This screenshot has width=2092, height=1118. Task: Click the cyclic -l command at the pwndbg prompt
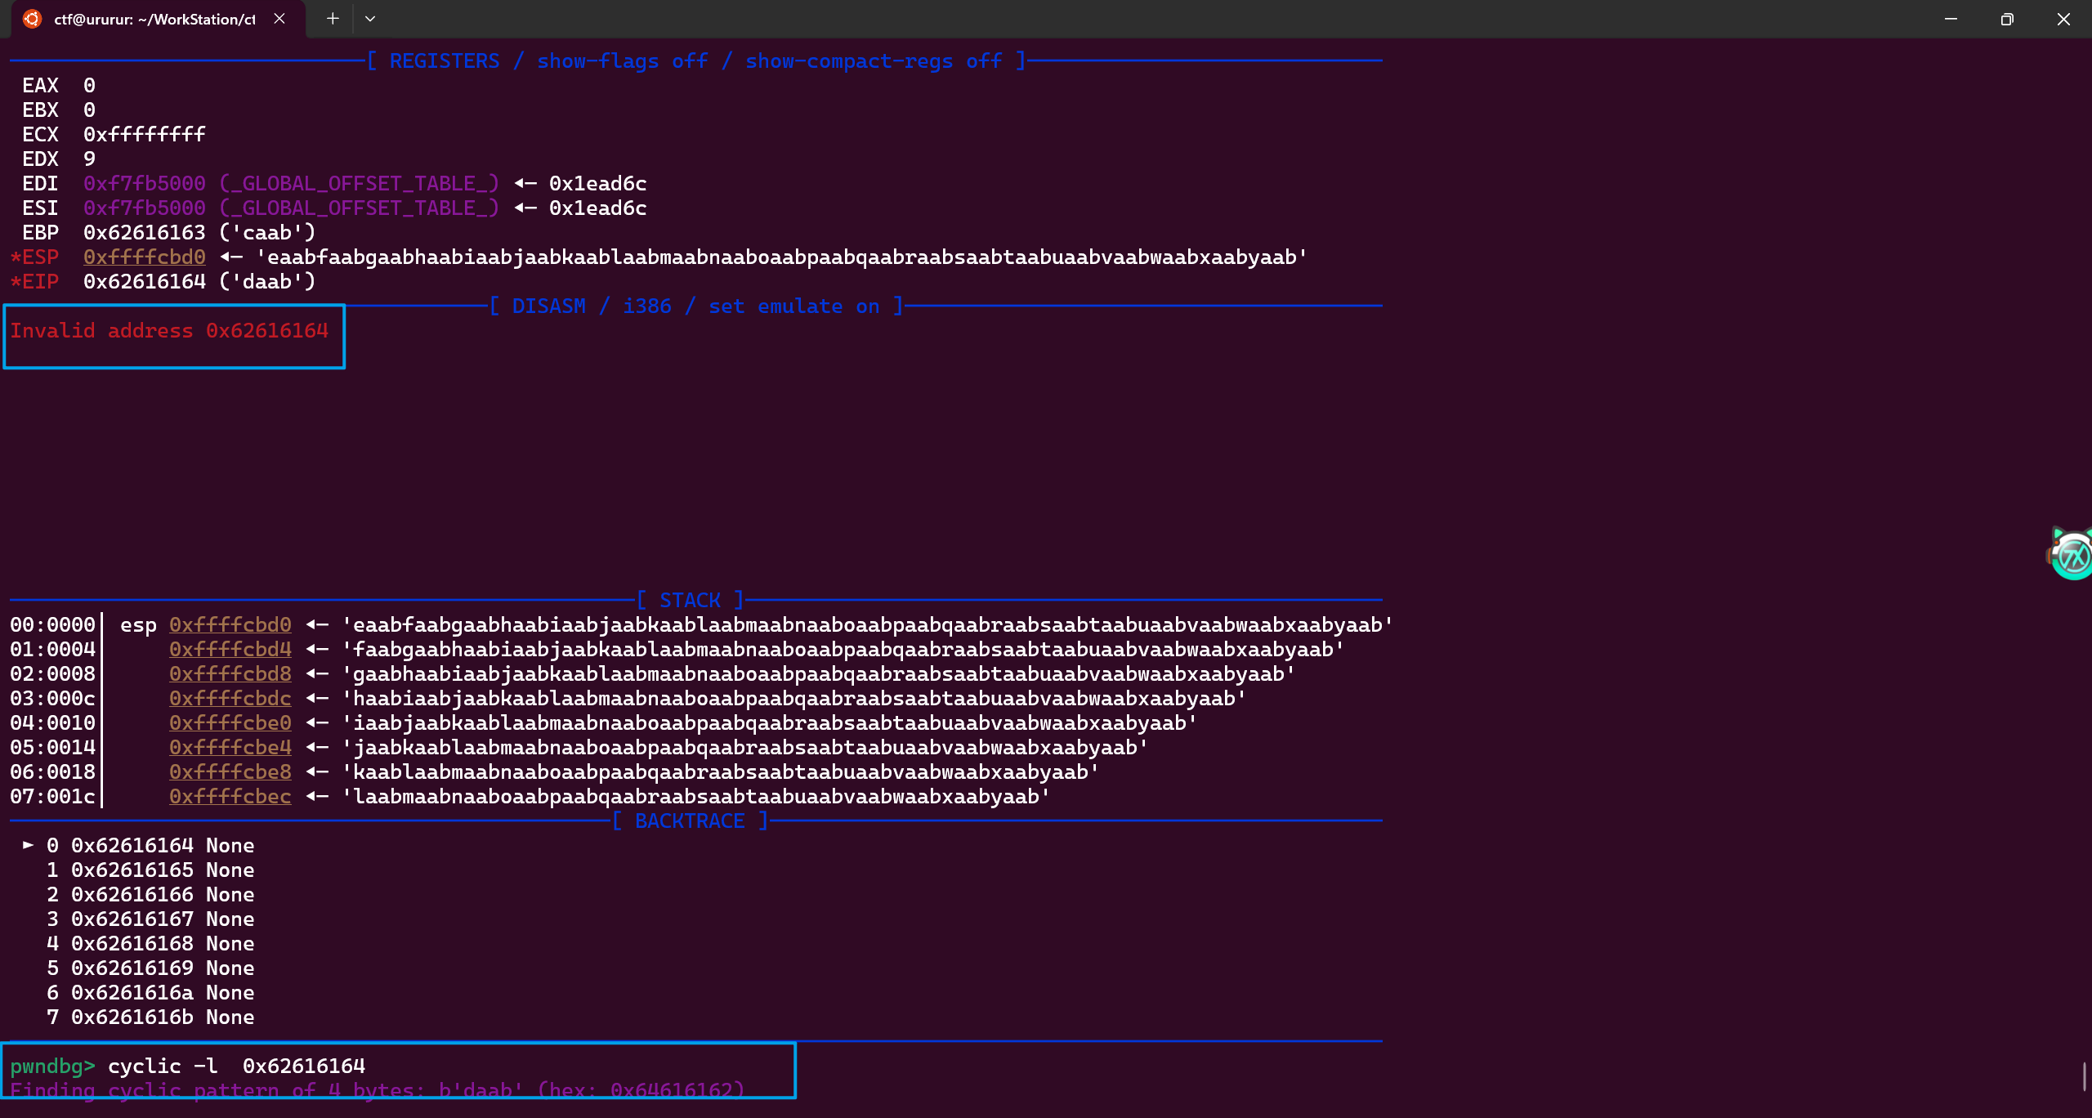(x=235, y=1066)
